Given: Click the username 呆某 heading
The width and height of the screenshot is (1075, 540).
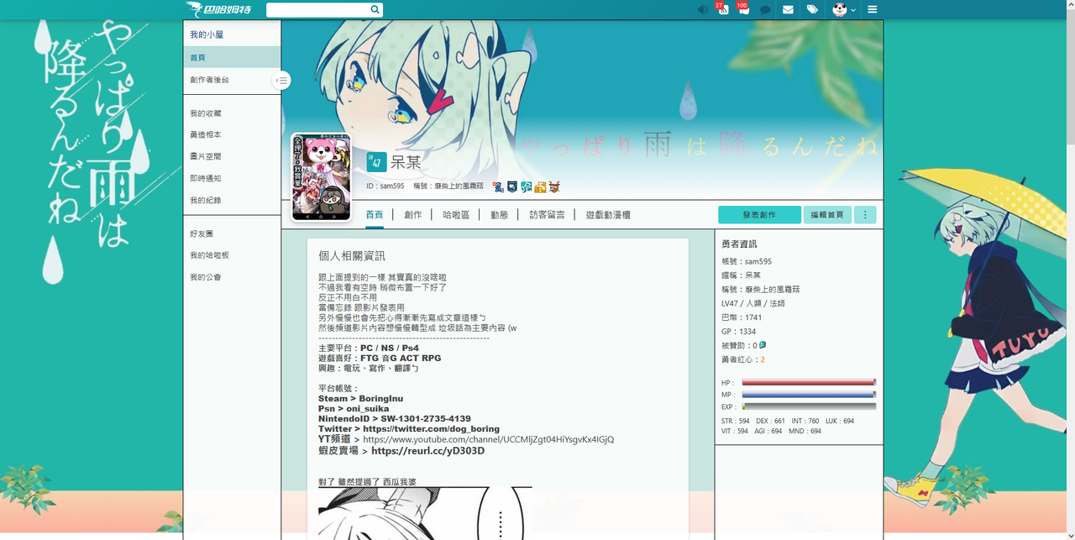Looking at the screenshot, I should pos(406,162).
